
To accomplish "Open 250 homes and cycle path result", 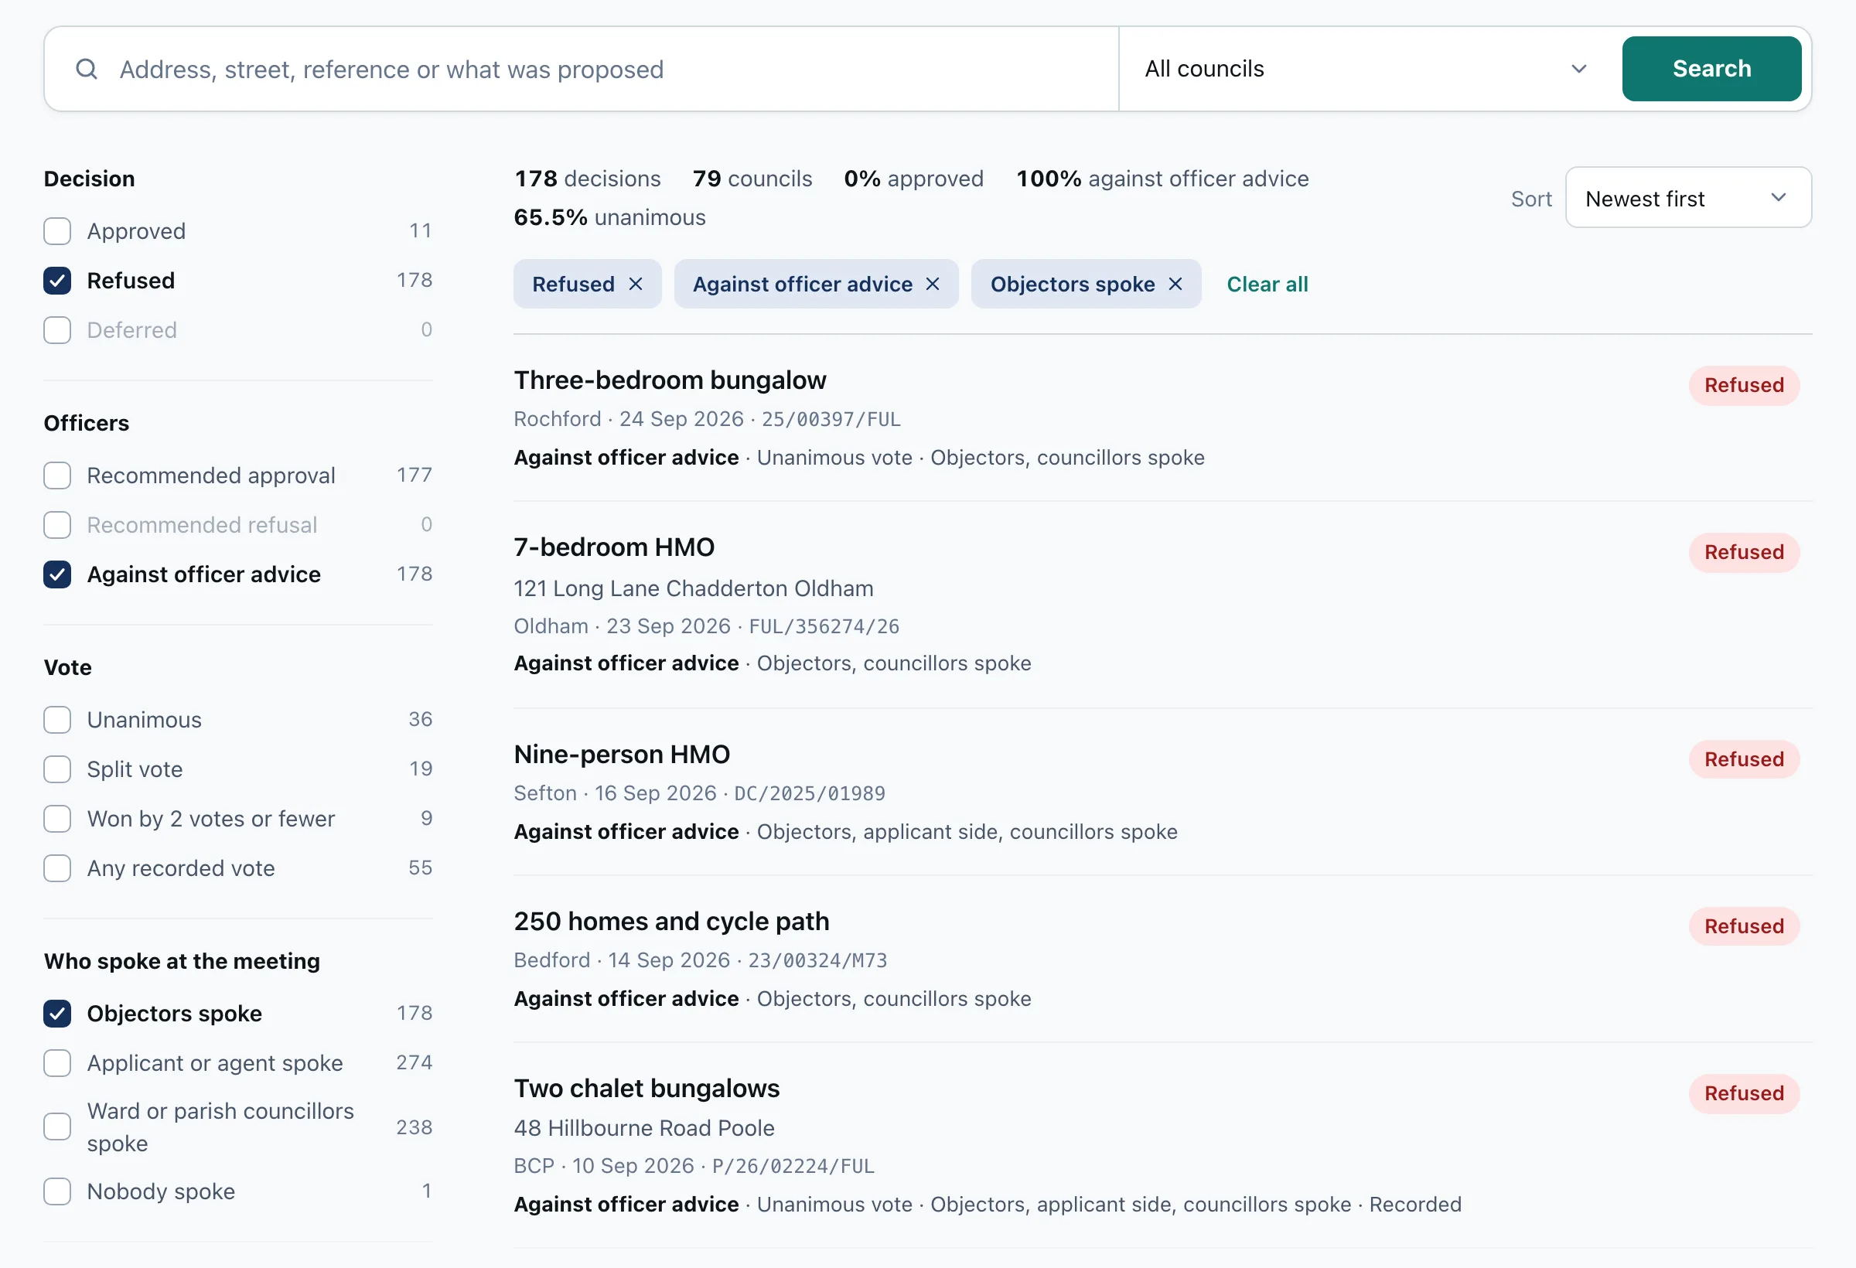I will click(672, 922).
